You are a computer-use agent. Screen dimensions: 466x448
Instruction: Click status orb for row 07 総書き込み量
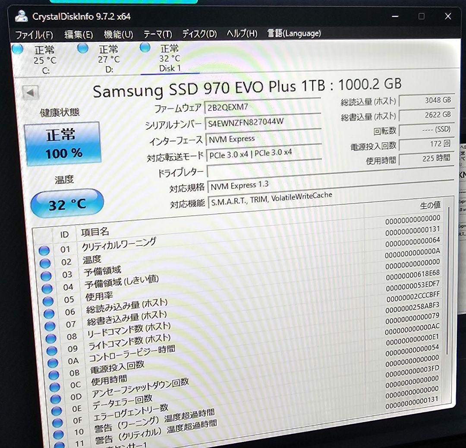[x=50, y=326]
